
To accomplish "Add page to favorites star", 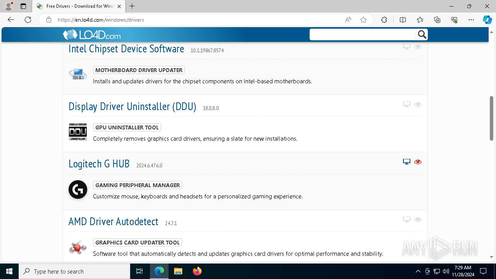I will pos(363,20).
